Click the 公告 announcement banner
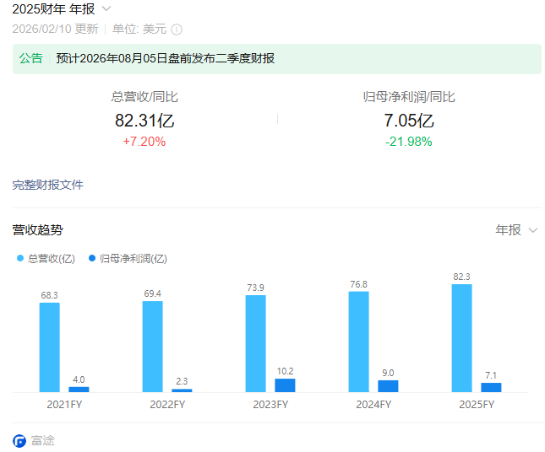Viewport: 545px width, 452px height. click(x=276, y=59)
